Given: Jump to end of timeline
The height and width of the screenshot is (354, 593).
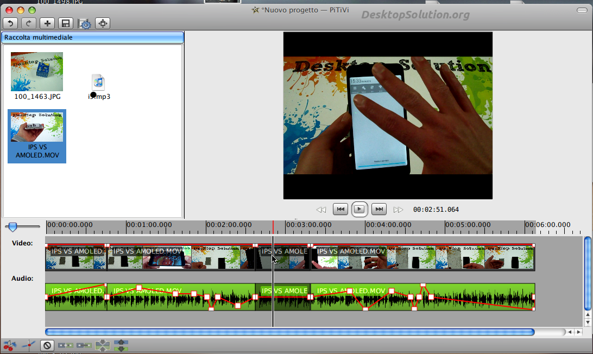Looking at the screenshot, I should click(x=379, y=209).
